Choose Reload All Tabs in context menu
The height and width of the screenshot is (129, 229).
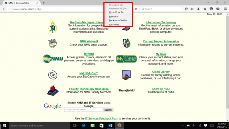tap(116, 5)
